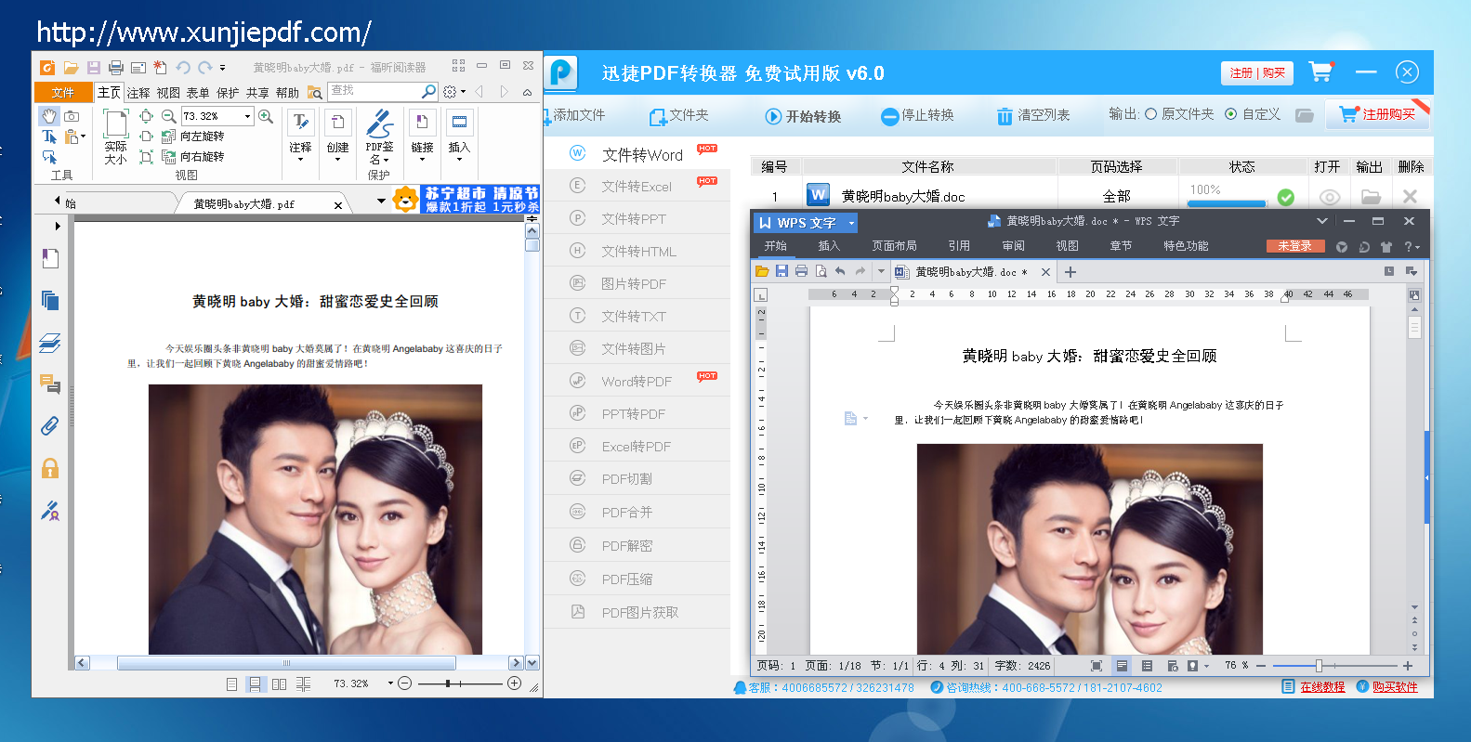Click the 清空列表 button

pyautogui.click(x=1032, y=115)
